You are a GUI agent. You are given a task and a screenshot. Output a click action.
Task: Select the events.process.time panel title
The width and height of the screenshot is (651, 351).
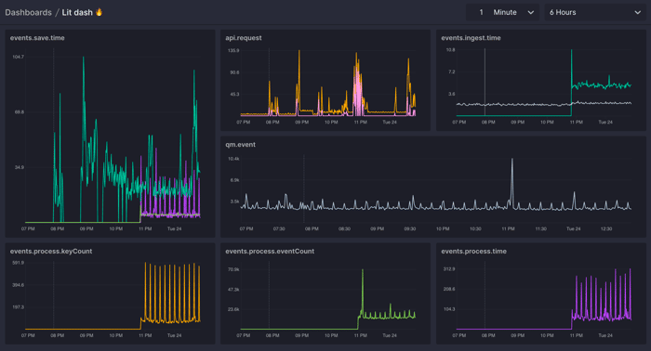tap(473, 251)
